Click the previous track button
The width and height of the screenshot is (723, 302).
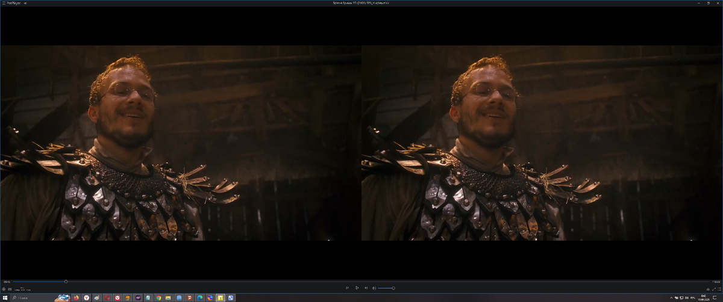(x=347, y=288)
